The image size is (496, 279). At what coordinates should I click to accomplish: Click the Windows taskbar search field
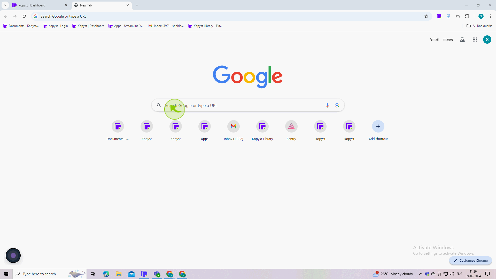50,274
